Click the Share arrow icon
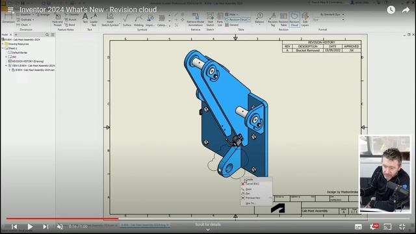Image resolution: width=416 pixels, height=234 pixels. click(406, 10)
